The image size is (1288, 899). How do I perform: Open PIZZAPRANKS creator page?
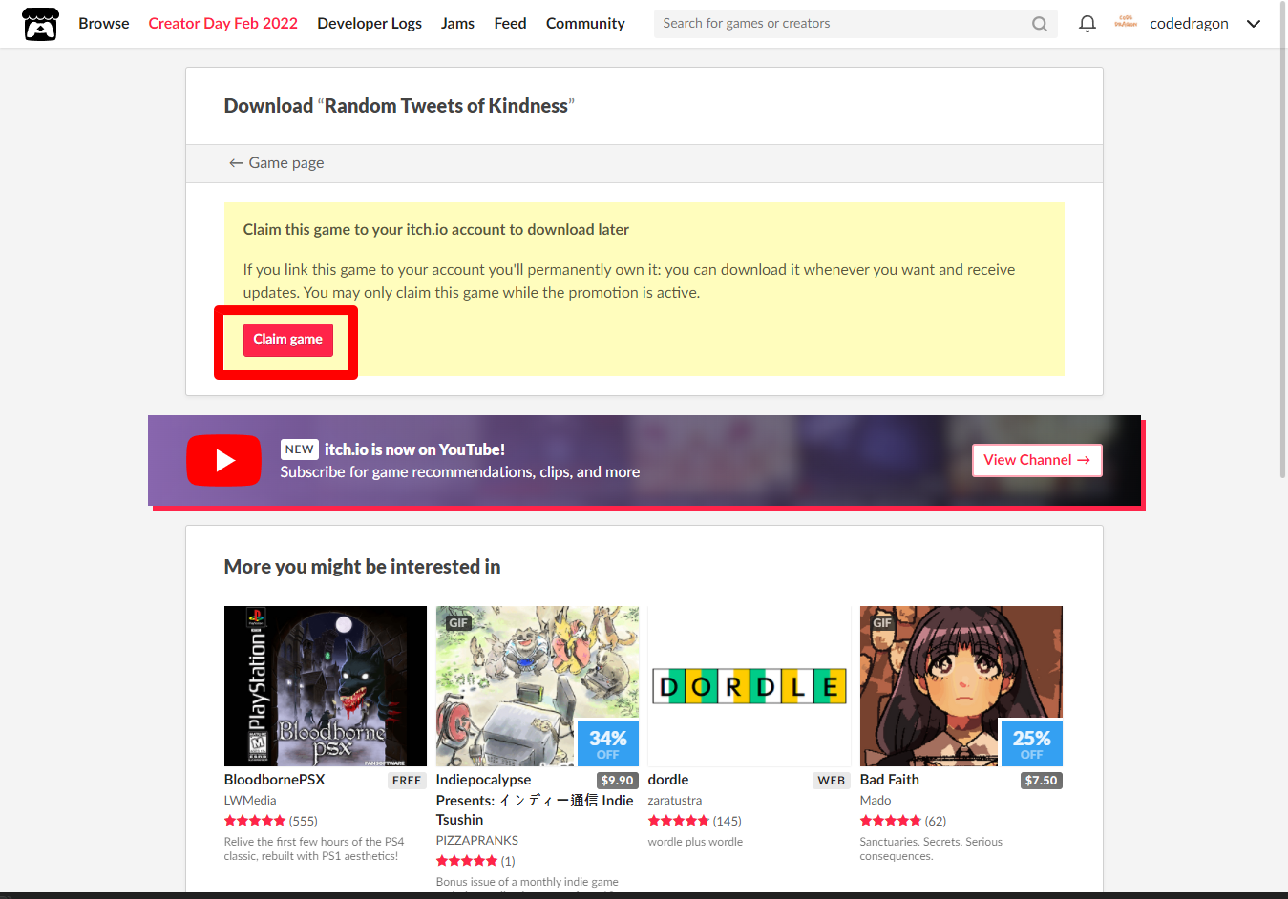477,841
